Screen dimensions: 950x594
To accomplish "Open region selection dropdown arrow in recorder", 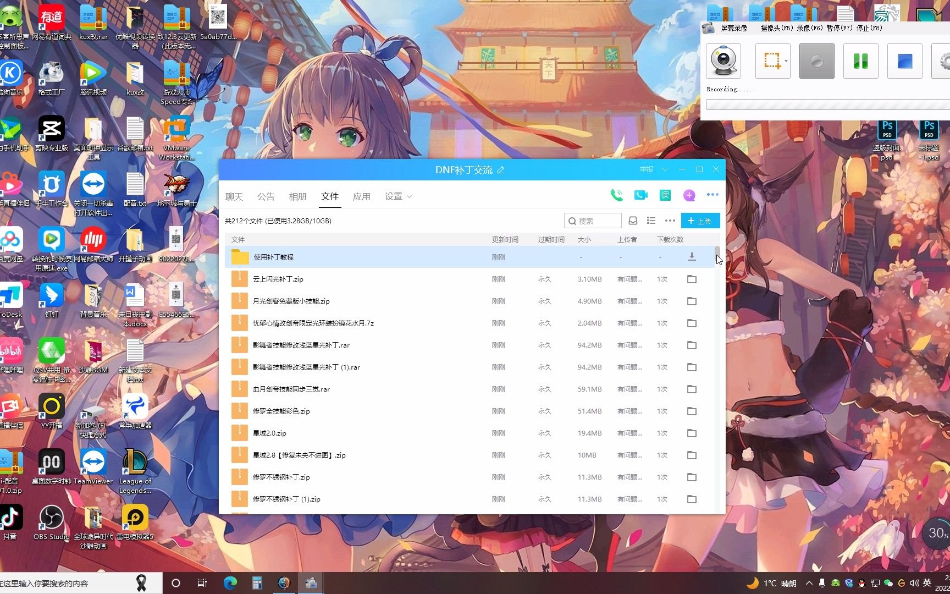I will 786,61.
